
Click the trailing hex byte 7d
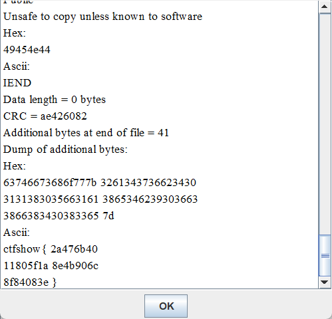click(x=108, y=216)
